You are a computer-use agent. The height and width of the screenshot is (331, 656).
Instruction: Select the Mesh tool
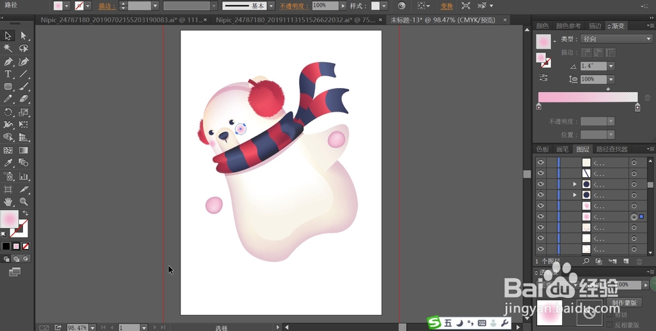tap(8, 150)
